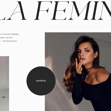Click the partial letter L at left
The width and height of the screenshot is (111, 111).
[5, 11]
